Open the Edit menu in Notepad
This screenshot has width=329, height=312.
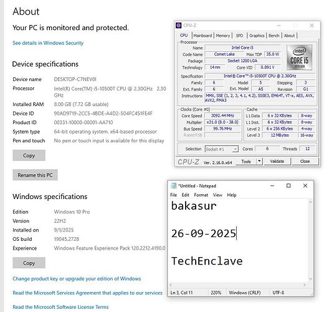pos(185,195)
